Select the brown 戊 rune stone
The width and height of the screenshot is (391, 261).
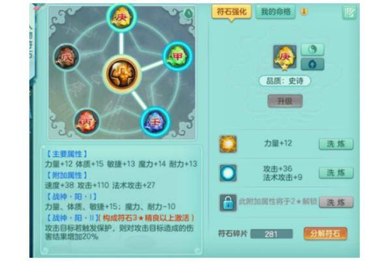[66, 57]
